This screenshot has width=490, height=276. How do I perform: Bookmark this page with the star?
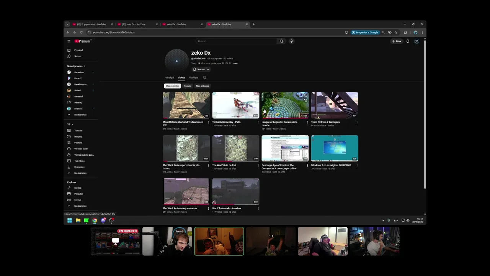[396, 33]
